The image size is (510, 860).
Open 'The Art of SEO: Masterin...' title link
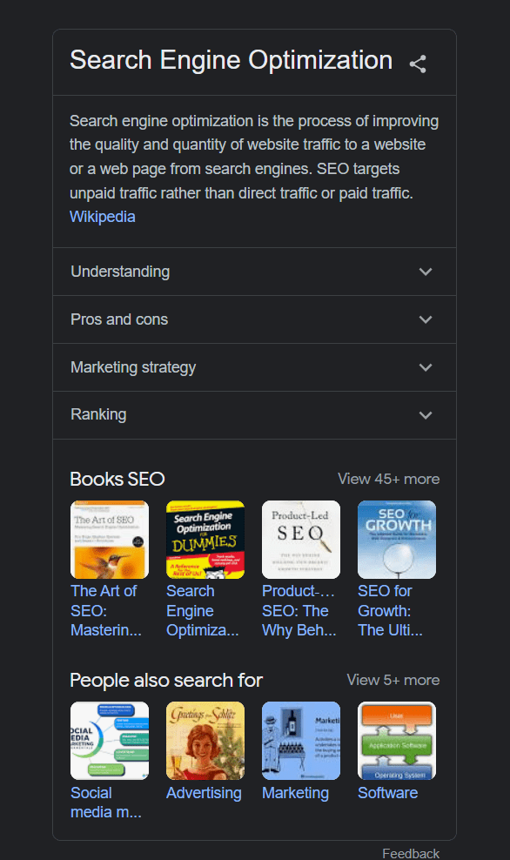tap(106, 610)
